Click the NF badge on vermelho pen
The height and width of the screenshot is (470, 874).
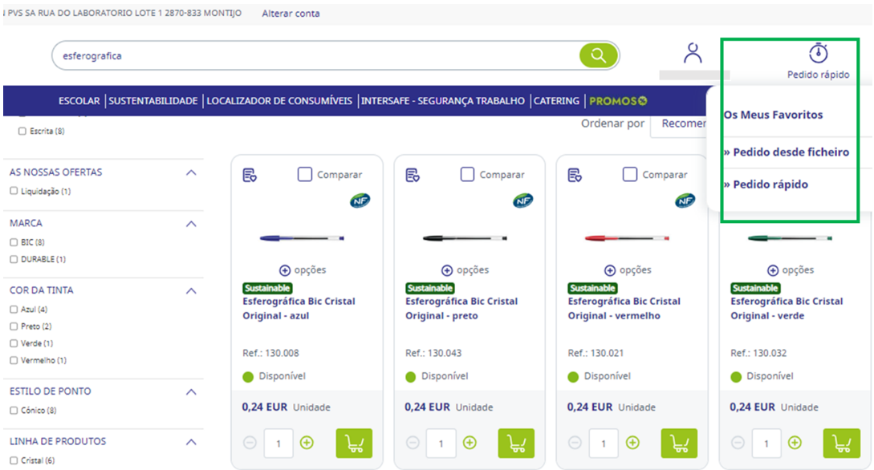(x=685, y=201)
